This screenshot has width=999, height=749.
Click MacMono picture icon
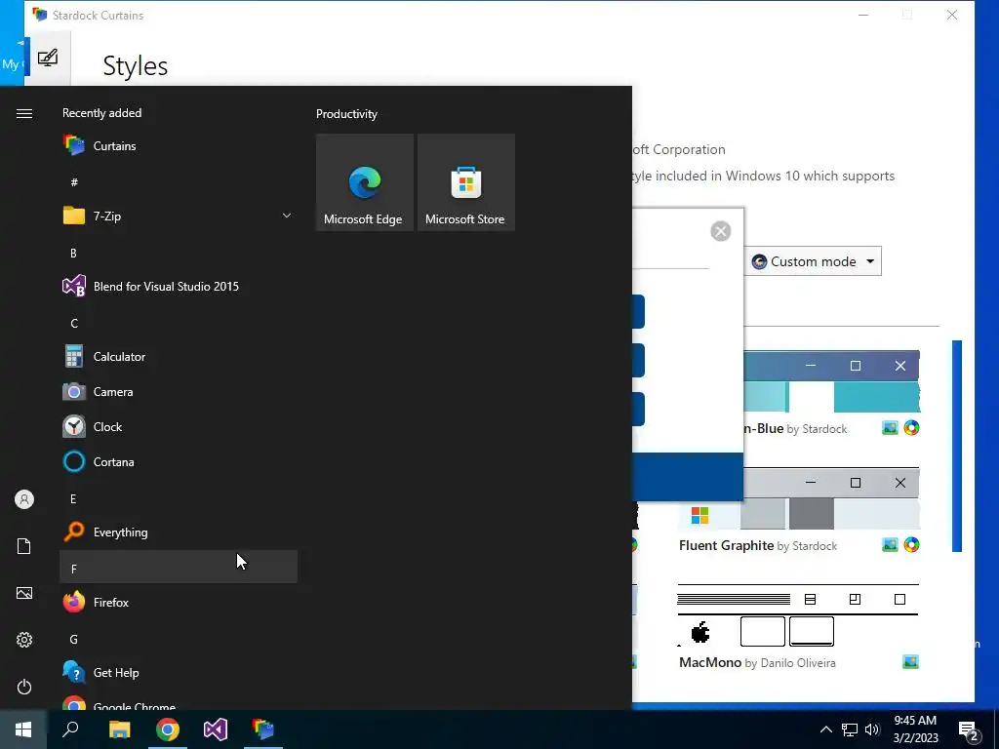click(x=911, y=662)
